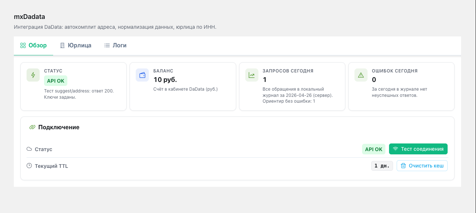
Task: Click the link icon beside Подключение heading
Action: click(32, 127)
